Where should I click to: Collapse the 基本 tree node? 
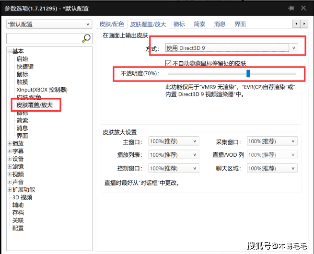[x=10, y=51]
